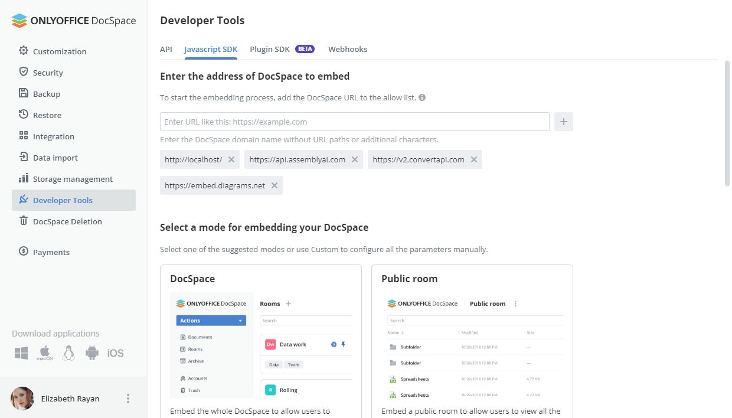Screen dimensions: 732x418
Task: Go to Storage management in the sidebar
Action: tap(73, 179)
